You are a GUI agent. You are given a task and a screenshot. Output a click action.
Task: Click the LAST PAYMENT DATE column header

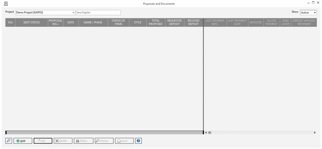pyautogui.click(x=237, y=22)
